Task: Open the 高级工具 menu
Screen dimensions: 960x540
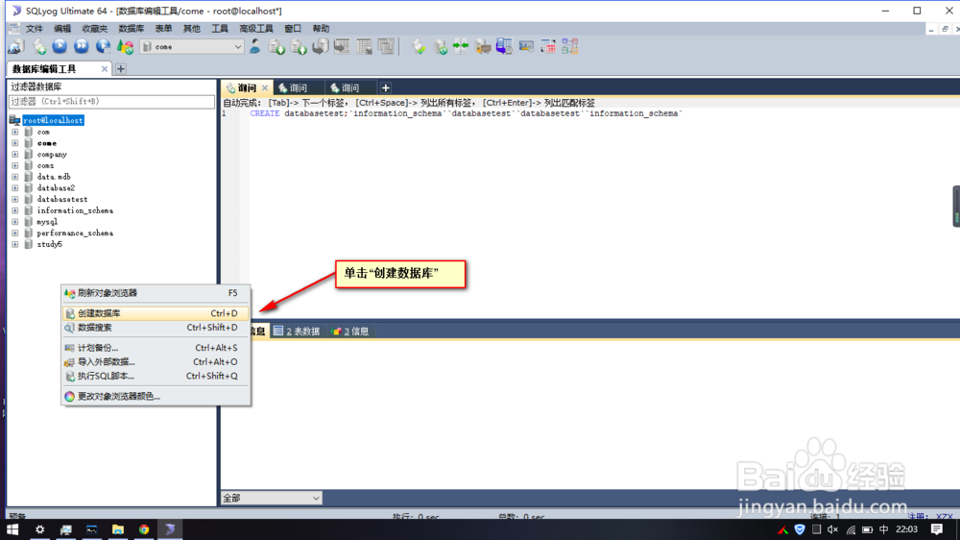Action: tap(256, 29)
